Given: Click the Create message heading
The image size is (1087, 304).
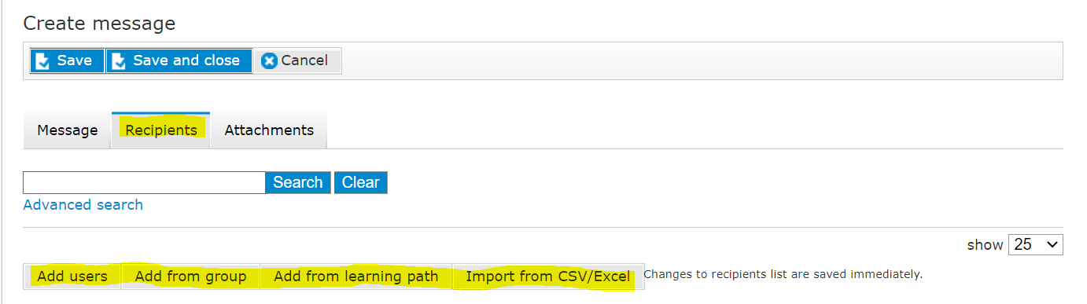Looking at the screenshot, I should [x=99, y=24].
